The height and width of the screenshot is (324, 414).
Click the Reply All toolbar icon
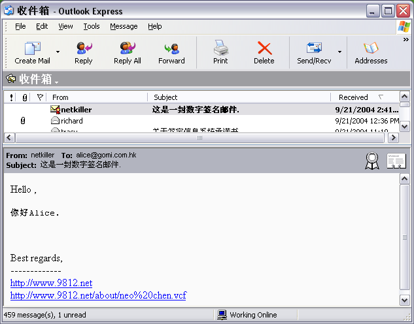128,48
